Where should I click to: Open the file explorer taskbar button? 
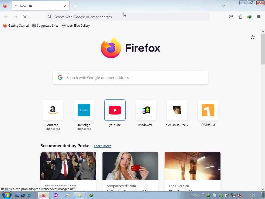click(79, 195)
